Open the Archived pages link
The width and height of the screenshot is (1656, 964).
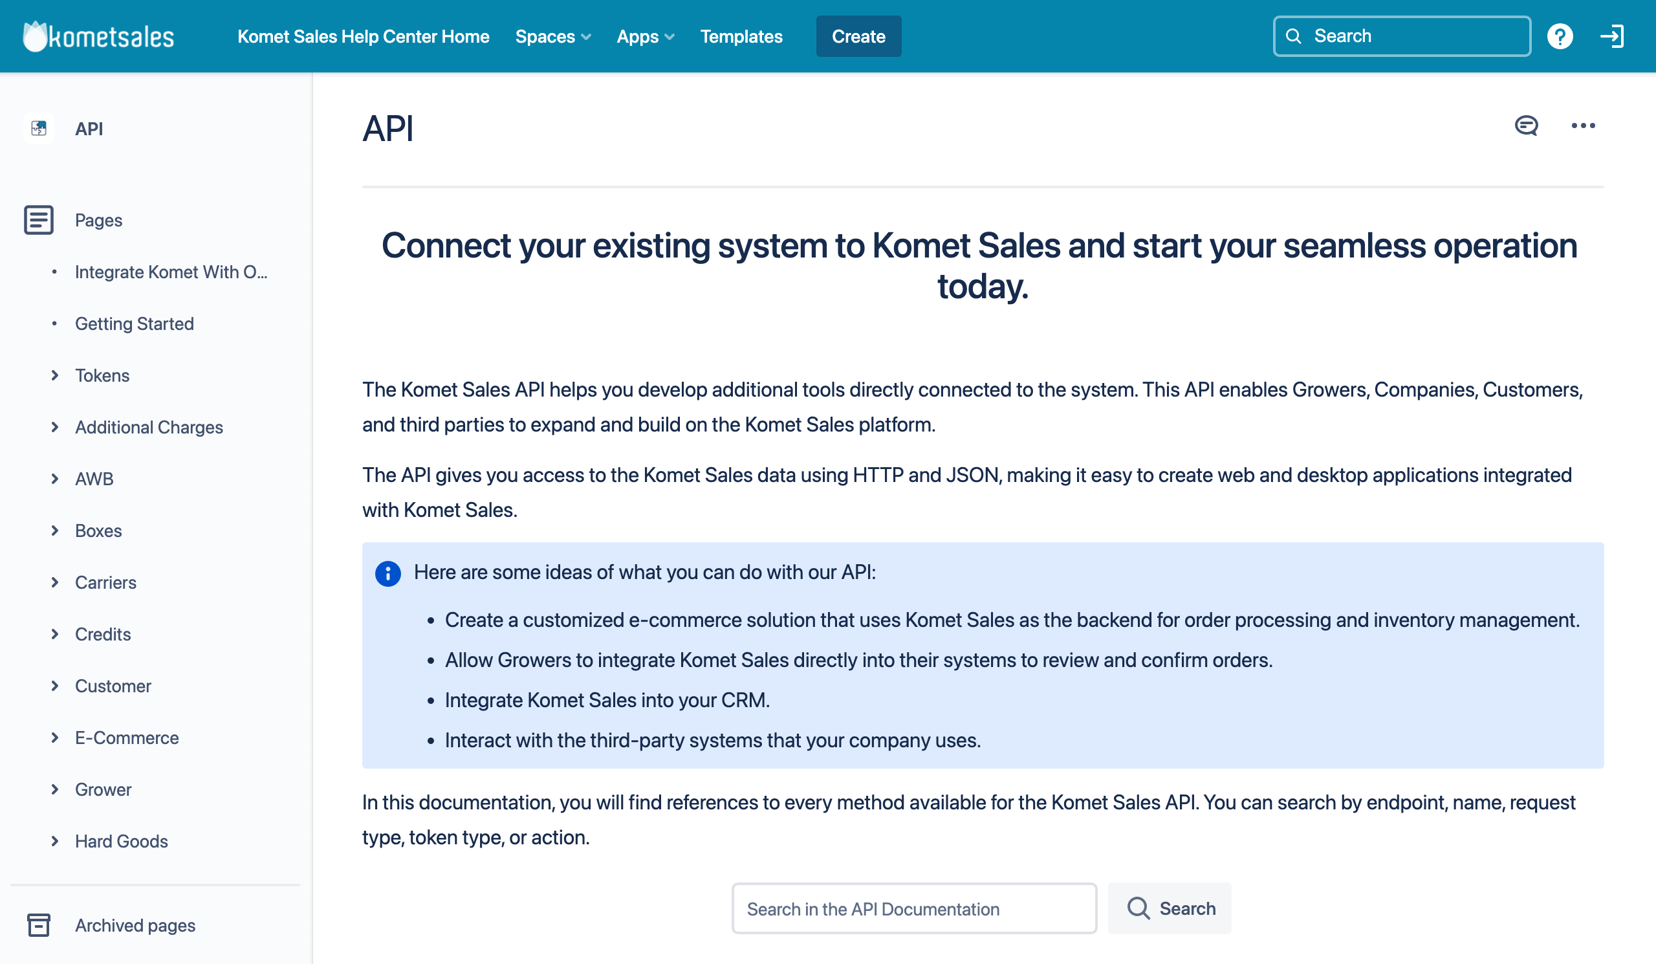click(x=135, y=925)
